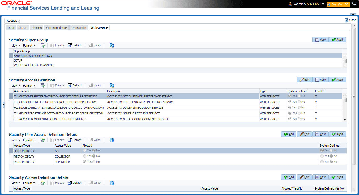Refresh the Security Access Definition Details table
Screen dimensions: 359x195
(x=112, y=183)
